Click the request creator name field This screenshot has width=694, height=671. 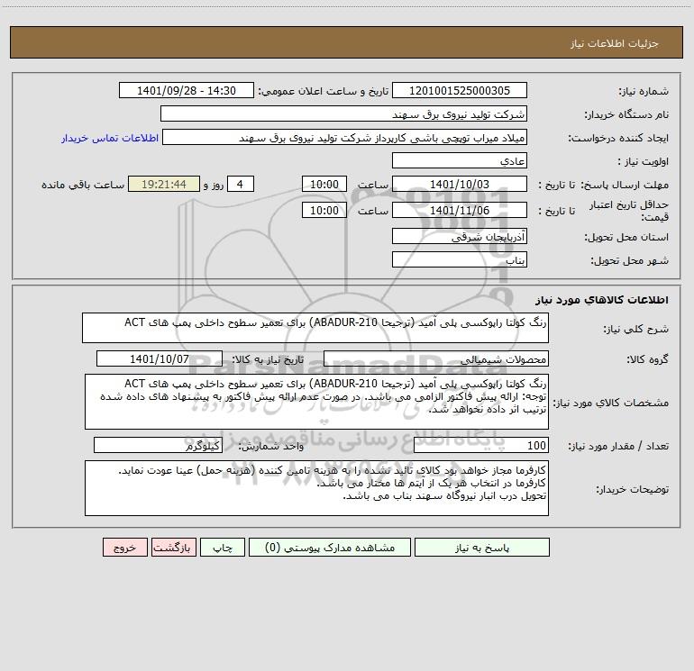345,138
